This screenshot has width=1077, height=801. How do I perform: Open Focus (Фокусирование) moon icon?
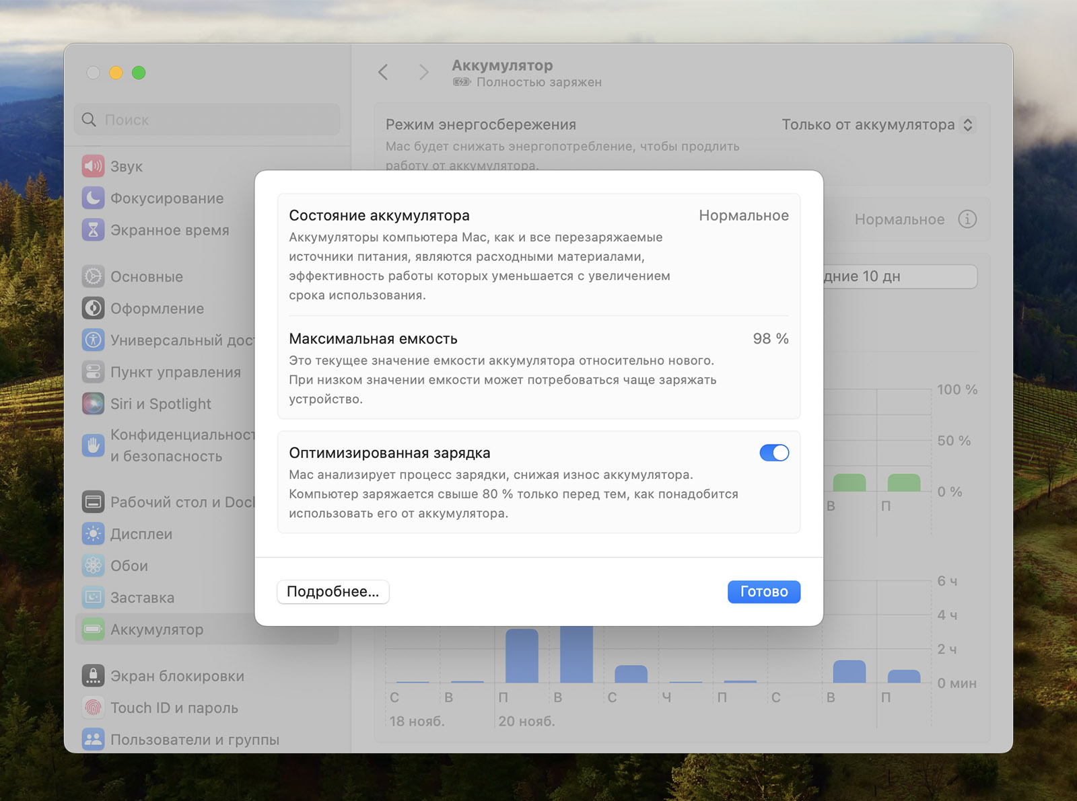[x=93, y=198]
